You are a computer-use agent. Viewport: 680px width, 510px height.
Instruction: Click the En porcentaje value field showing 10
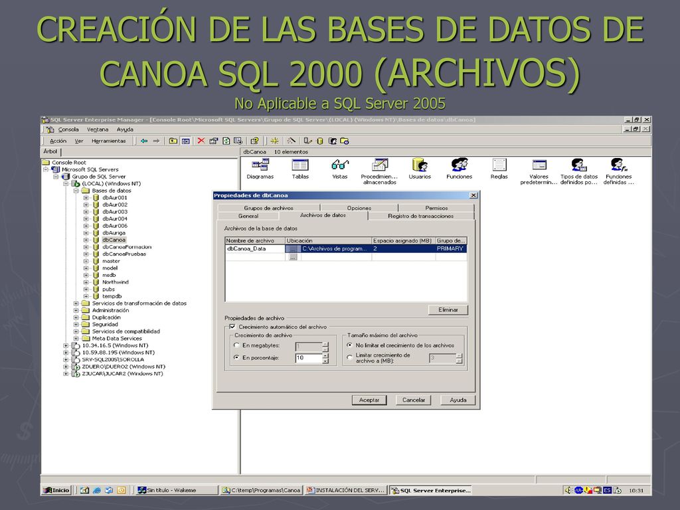click(308, 358)
